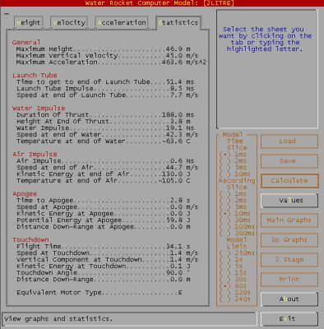324x329 pixels.
Task: Open Main Graphs
Action: coord(289,220)
